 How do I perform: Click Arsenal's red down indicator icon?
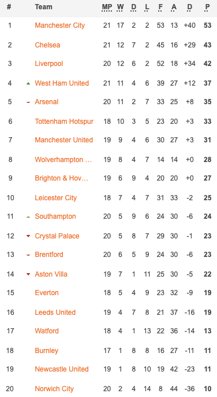28,102
